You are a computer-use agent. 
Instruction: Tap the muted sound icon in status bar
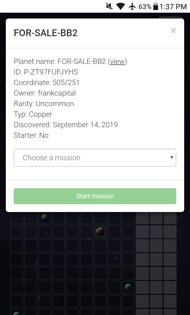pos(109,6)
